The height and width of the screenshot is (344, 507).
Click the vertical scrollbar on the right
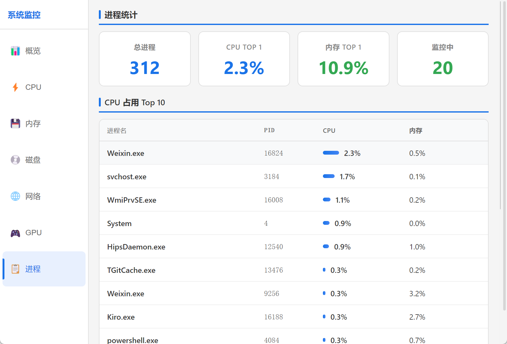tap(504, 158)
